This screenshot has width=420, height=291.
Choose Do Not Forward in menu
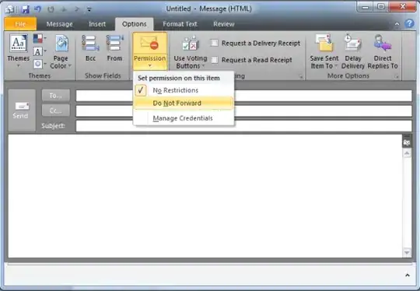(x=184, y=103)
